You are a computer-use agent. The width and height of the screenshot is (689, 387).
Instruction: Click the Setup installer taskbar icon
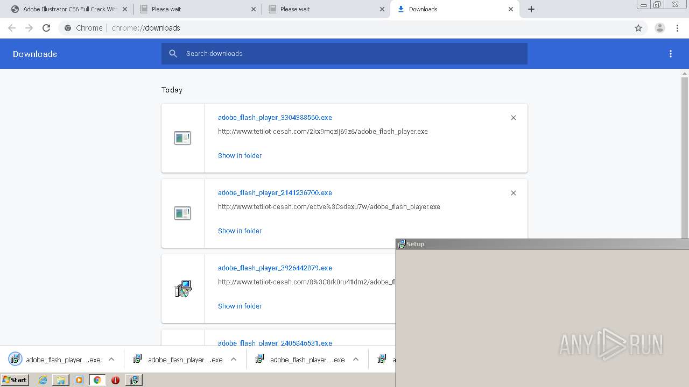133,380
